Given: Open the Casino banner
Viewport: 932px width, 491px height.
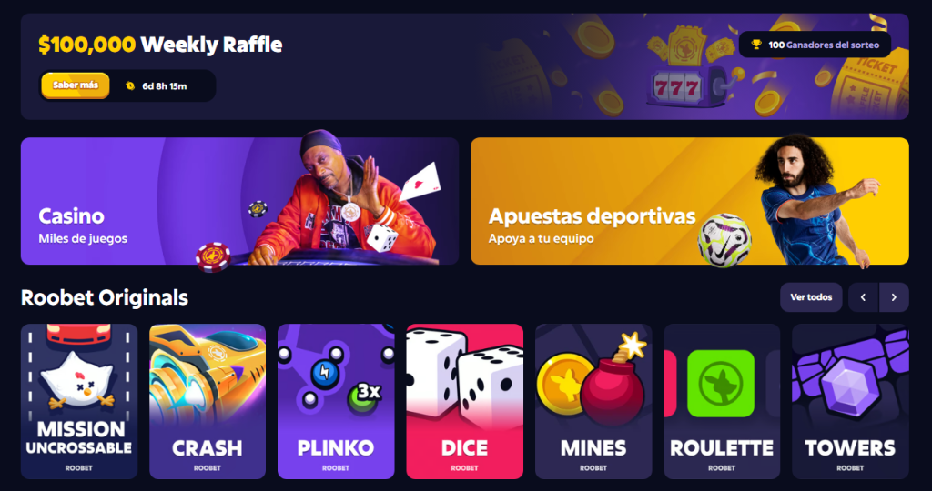Looking at the screenshot, I should [239, 201].
